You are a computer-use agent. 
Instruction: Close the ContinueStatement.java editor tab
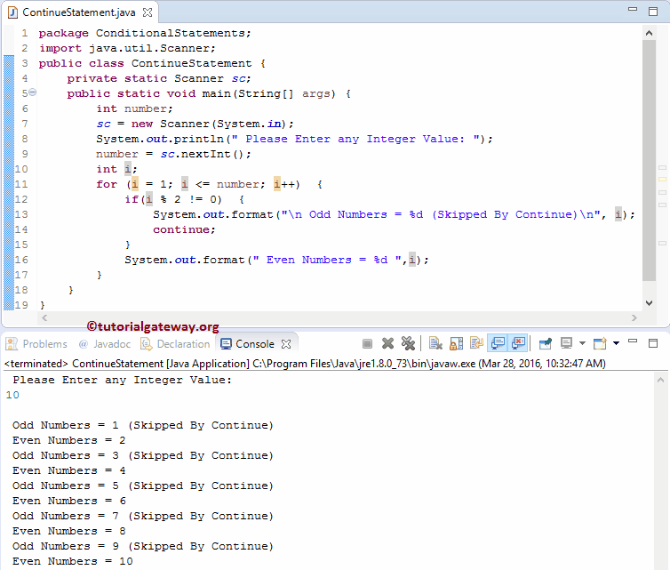pos(147,12)
